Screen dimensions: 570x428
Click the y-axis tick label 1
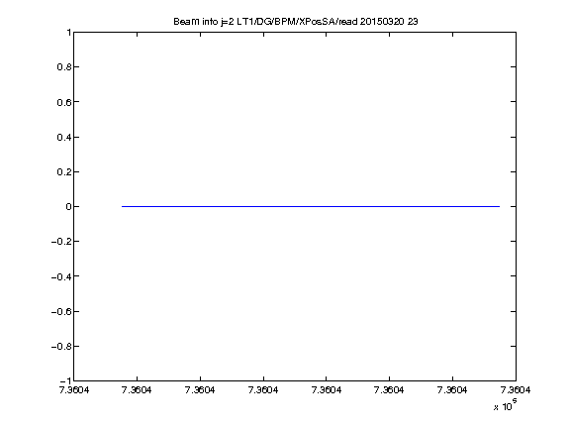click(x=68, y=33)
